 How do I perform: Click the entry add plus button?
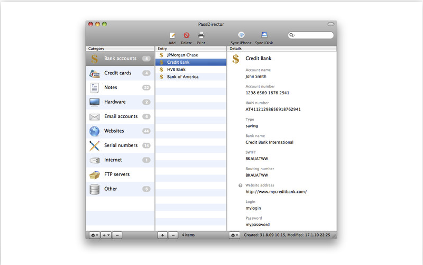(x=162, y=235)
